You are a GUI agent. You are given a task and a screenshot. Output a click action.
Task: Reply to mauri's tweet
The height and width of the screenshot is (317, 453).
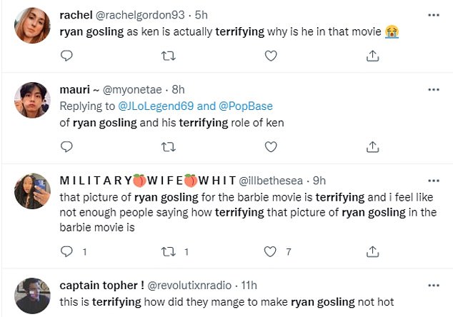[66, 147]
